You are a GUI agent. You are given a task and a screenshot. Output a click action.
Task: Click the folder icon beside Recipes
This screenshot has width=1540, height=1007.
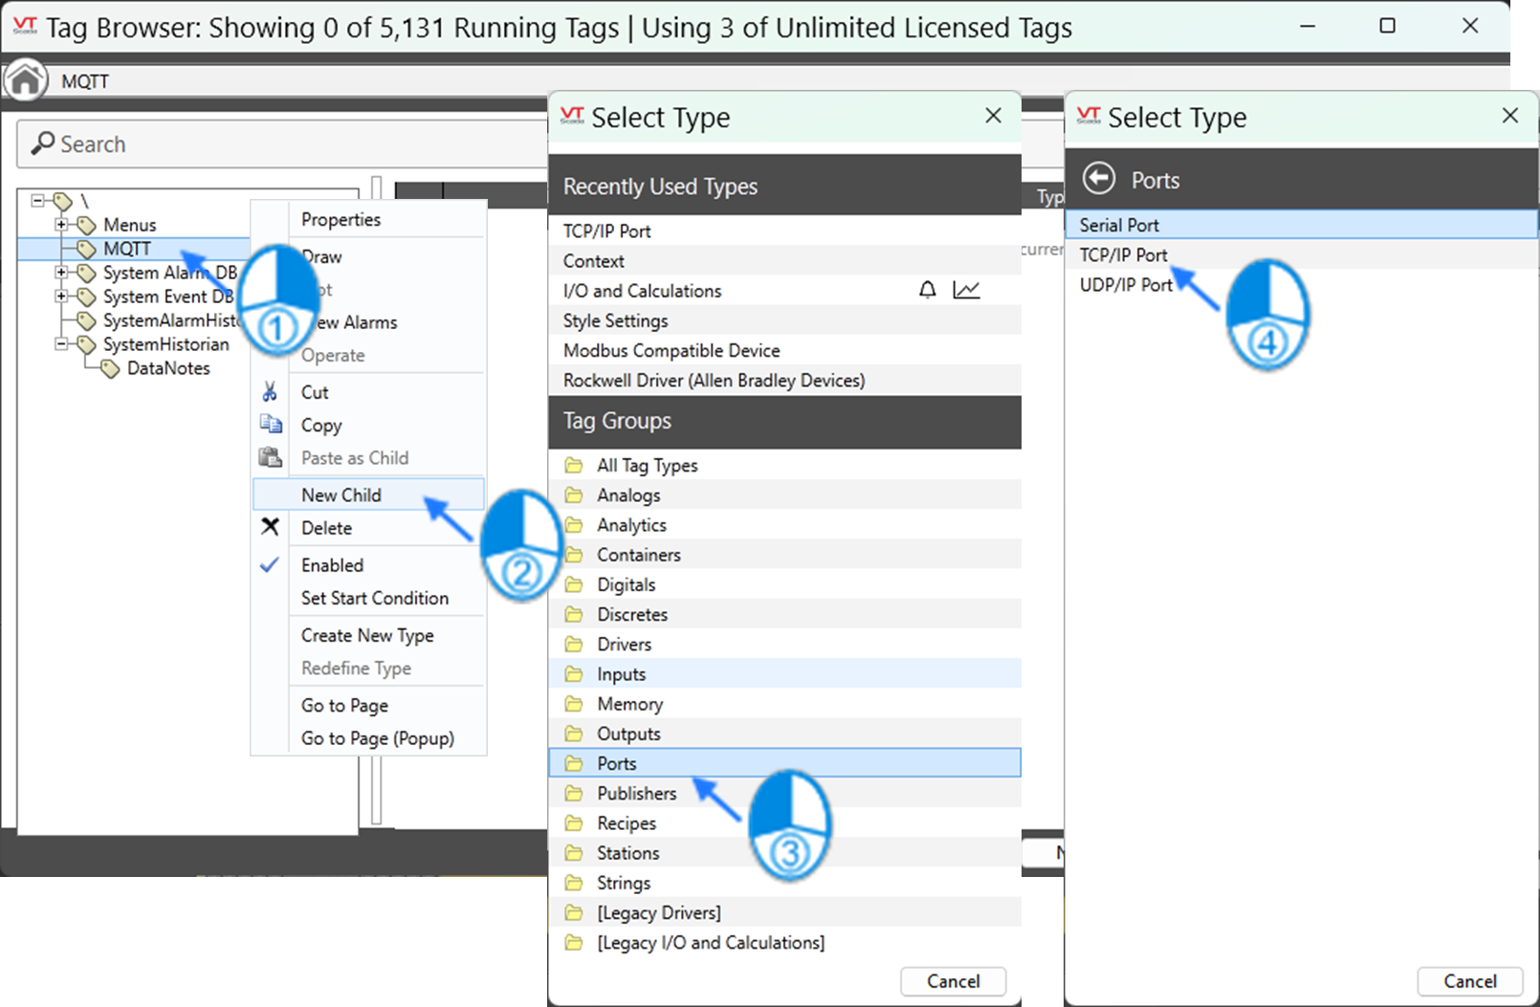click(x=574, y=822)
